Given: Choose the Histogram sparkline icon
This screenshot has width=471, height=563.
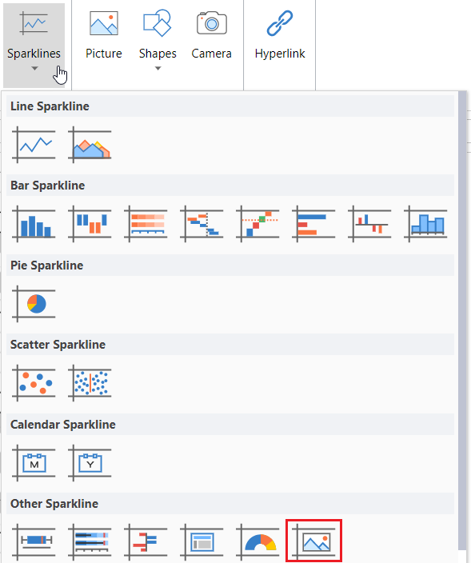Looking at the screenshot, I should (x=425, y=224).
